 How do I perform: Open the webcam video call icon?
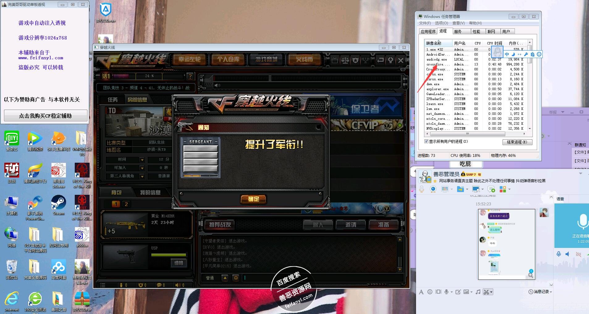point(433,189)
